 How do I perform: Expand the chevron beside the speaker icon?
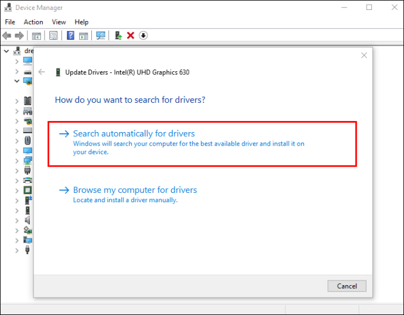pos(17,221)
